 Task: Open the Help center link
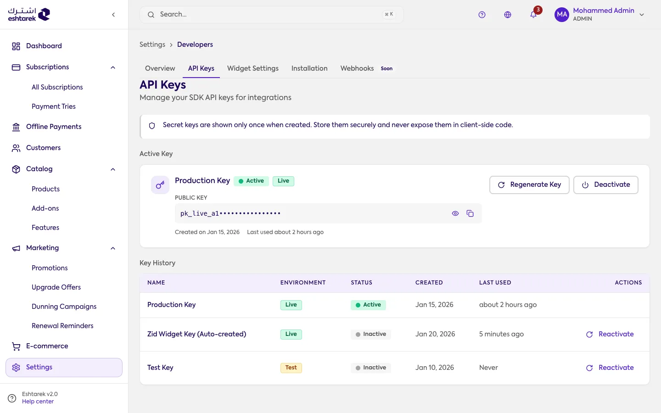38,402
